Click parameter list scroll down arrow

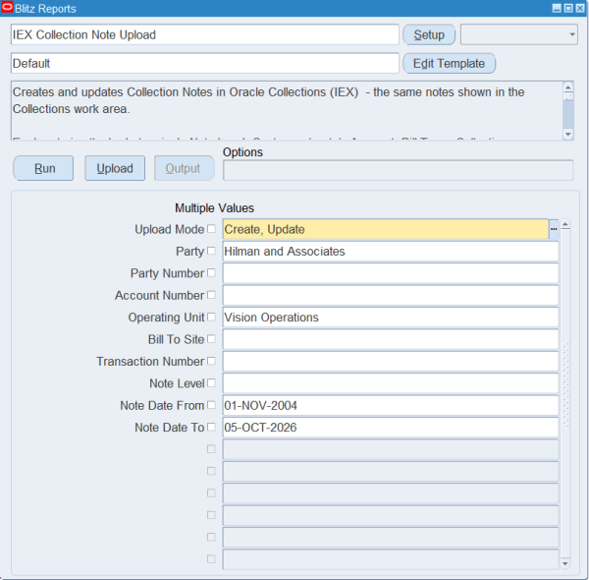(565, 563)
